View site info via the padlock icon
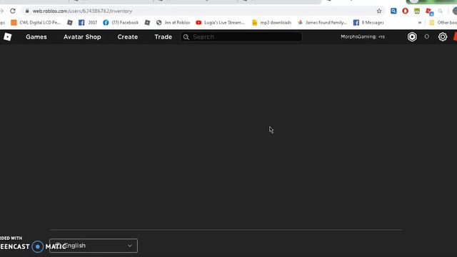Viewport: 457px width, 257px height. point(27,11)
